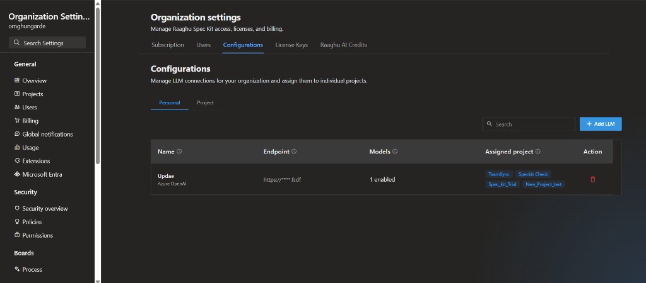
Task: Switch to the Project sub-tab
Action: (x=205, y=103)
